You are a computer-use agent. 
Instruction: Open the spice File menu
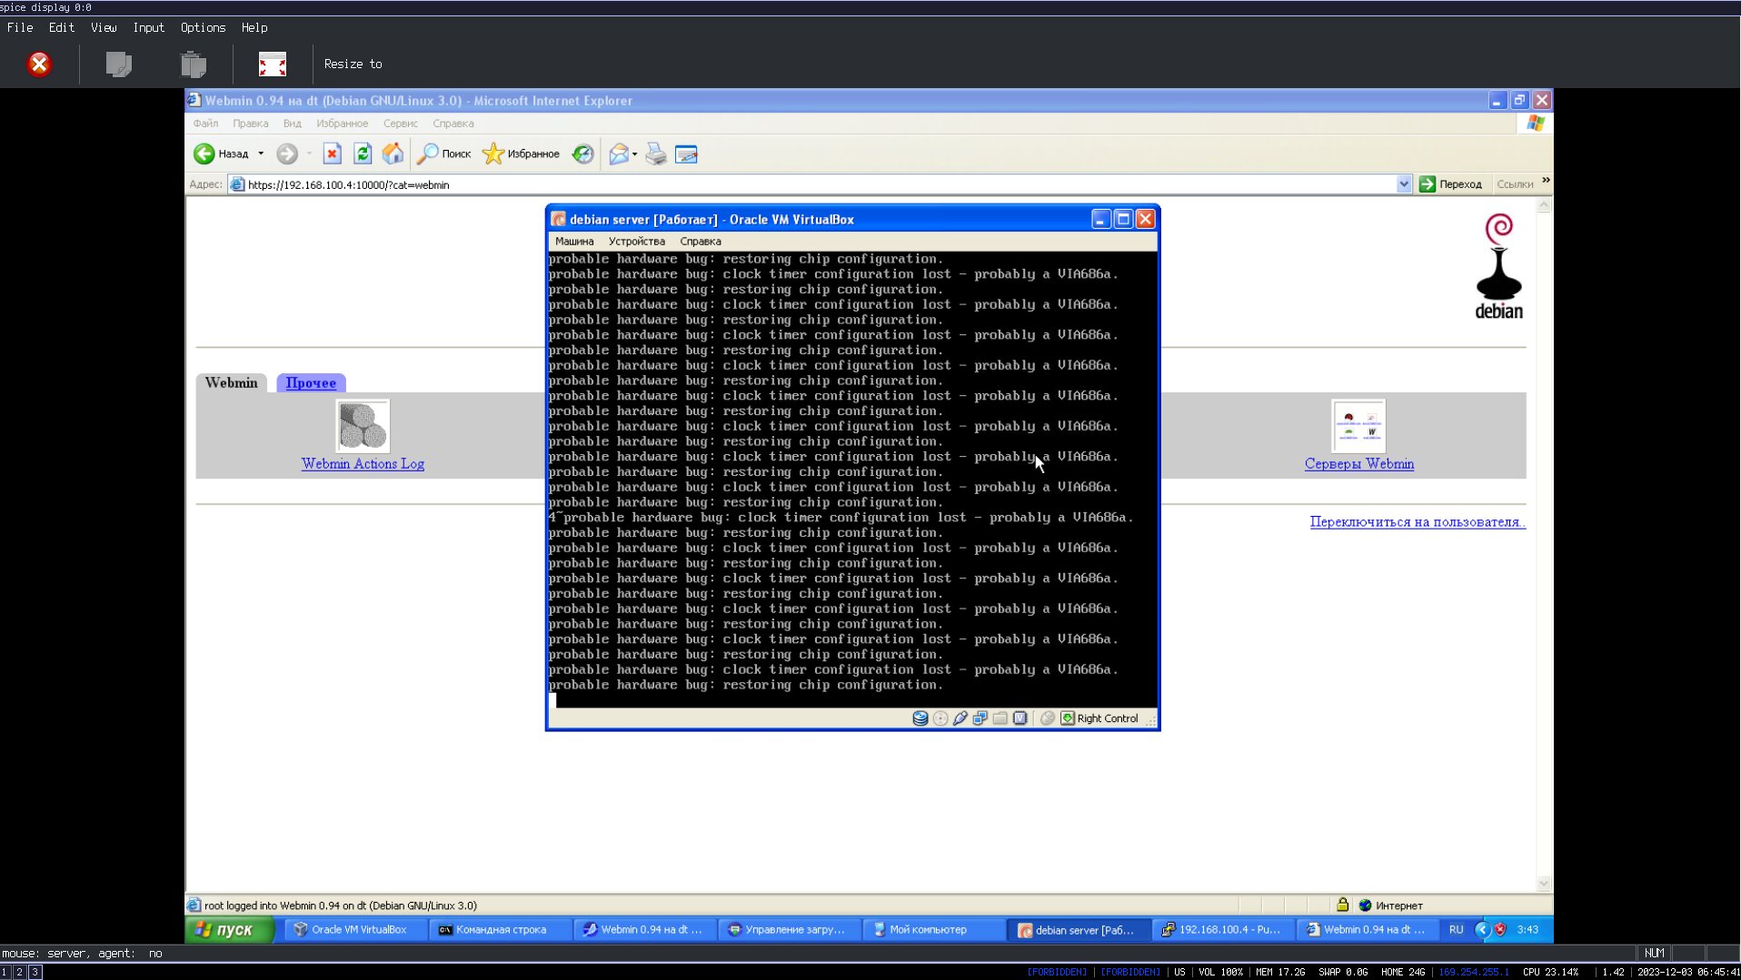[20, 27]
